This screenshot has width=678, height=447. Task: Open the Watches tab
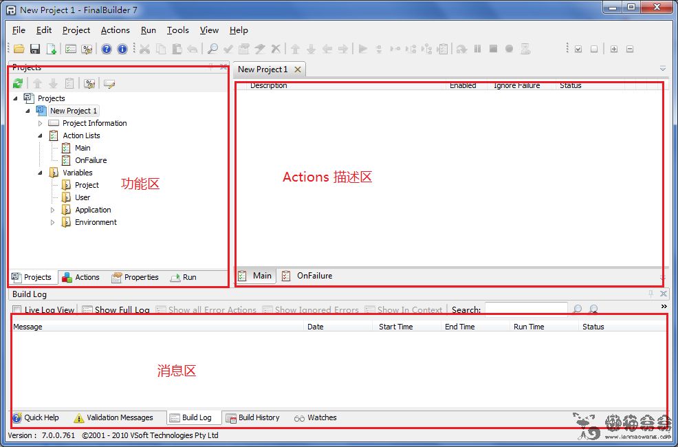point(315,417)
